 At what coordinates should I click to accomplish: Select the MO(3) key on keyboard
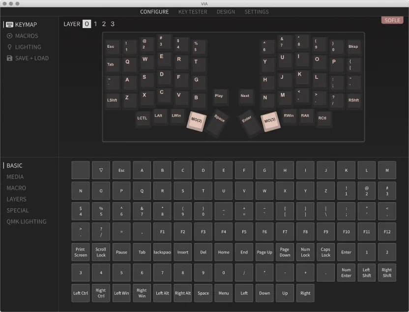tap(270, 121)
